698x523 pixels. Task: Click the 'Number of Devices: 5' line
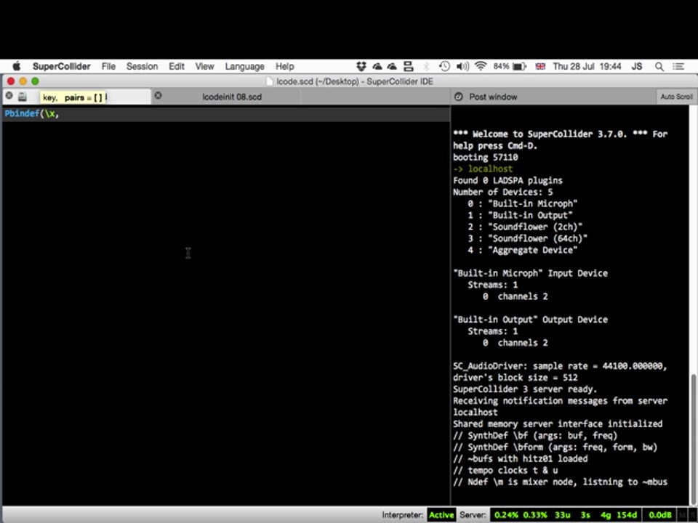[x=503, y=192]
